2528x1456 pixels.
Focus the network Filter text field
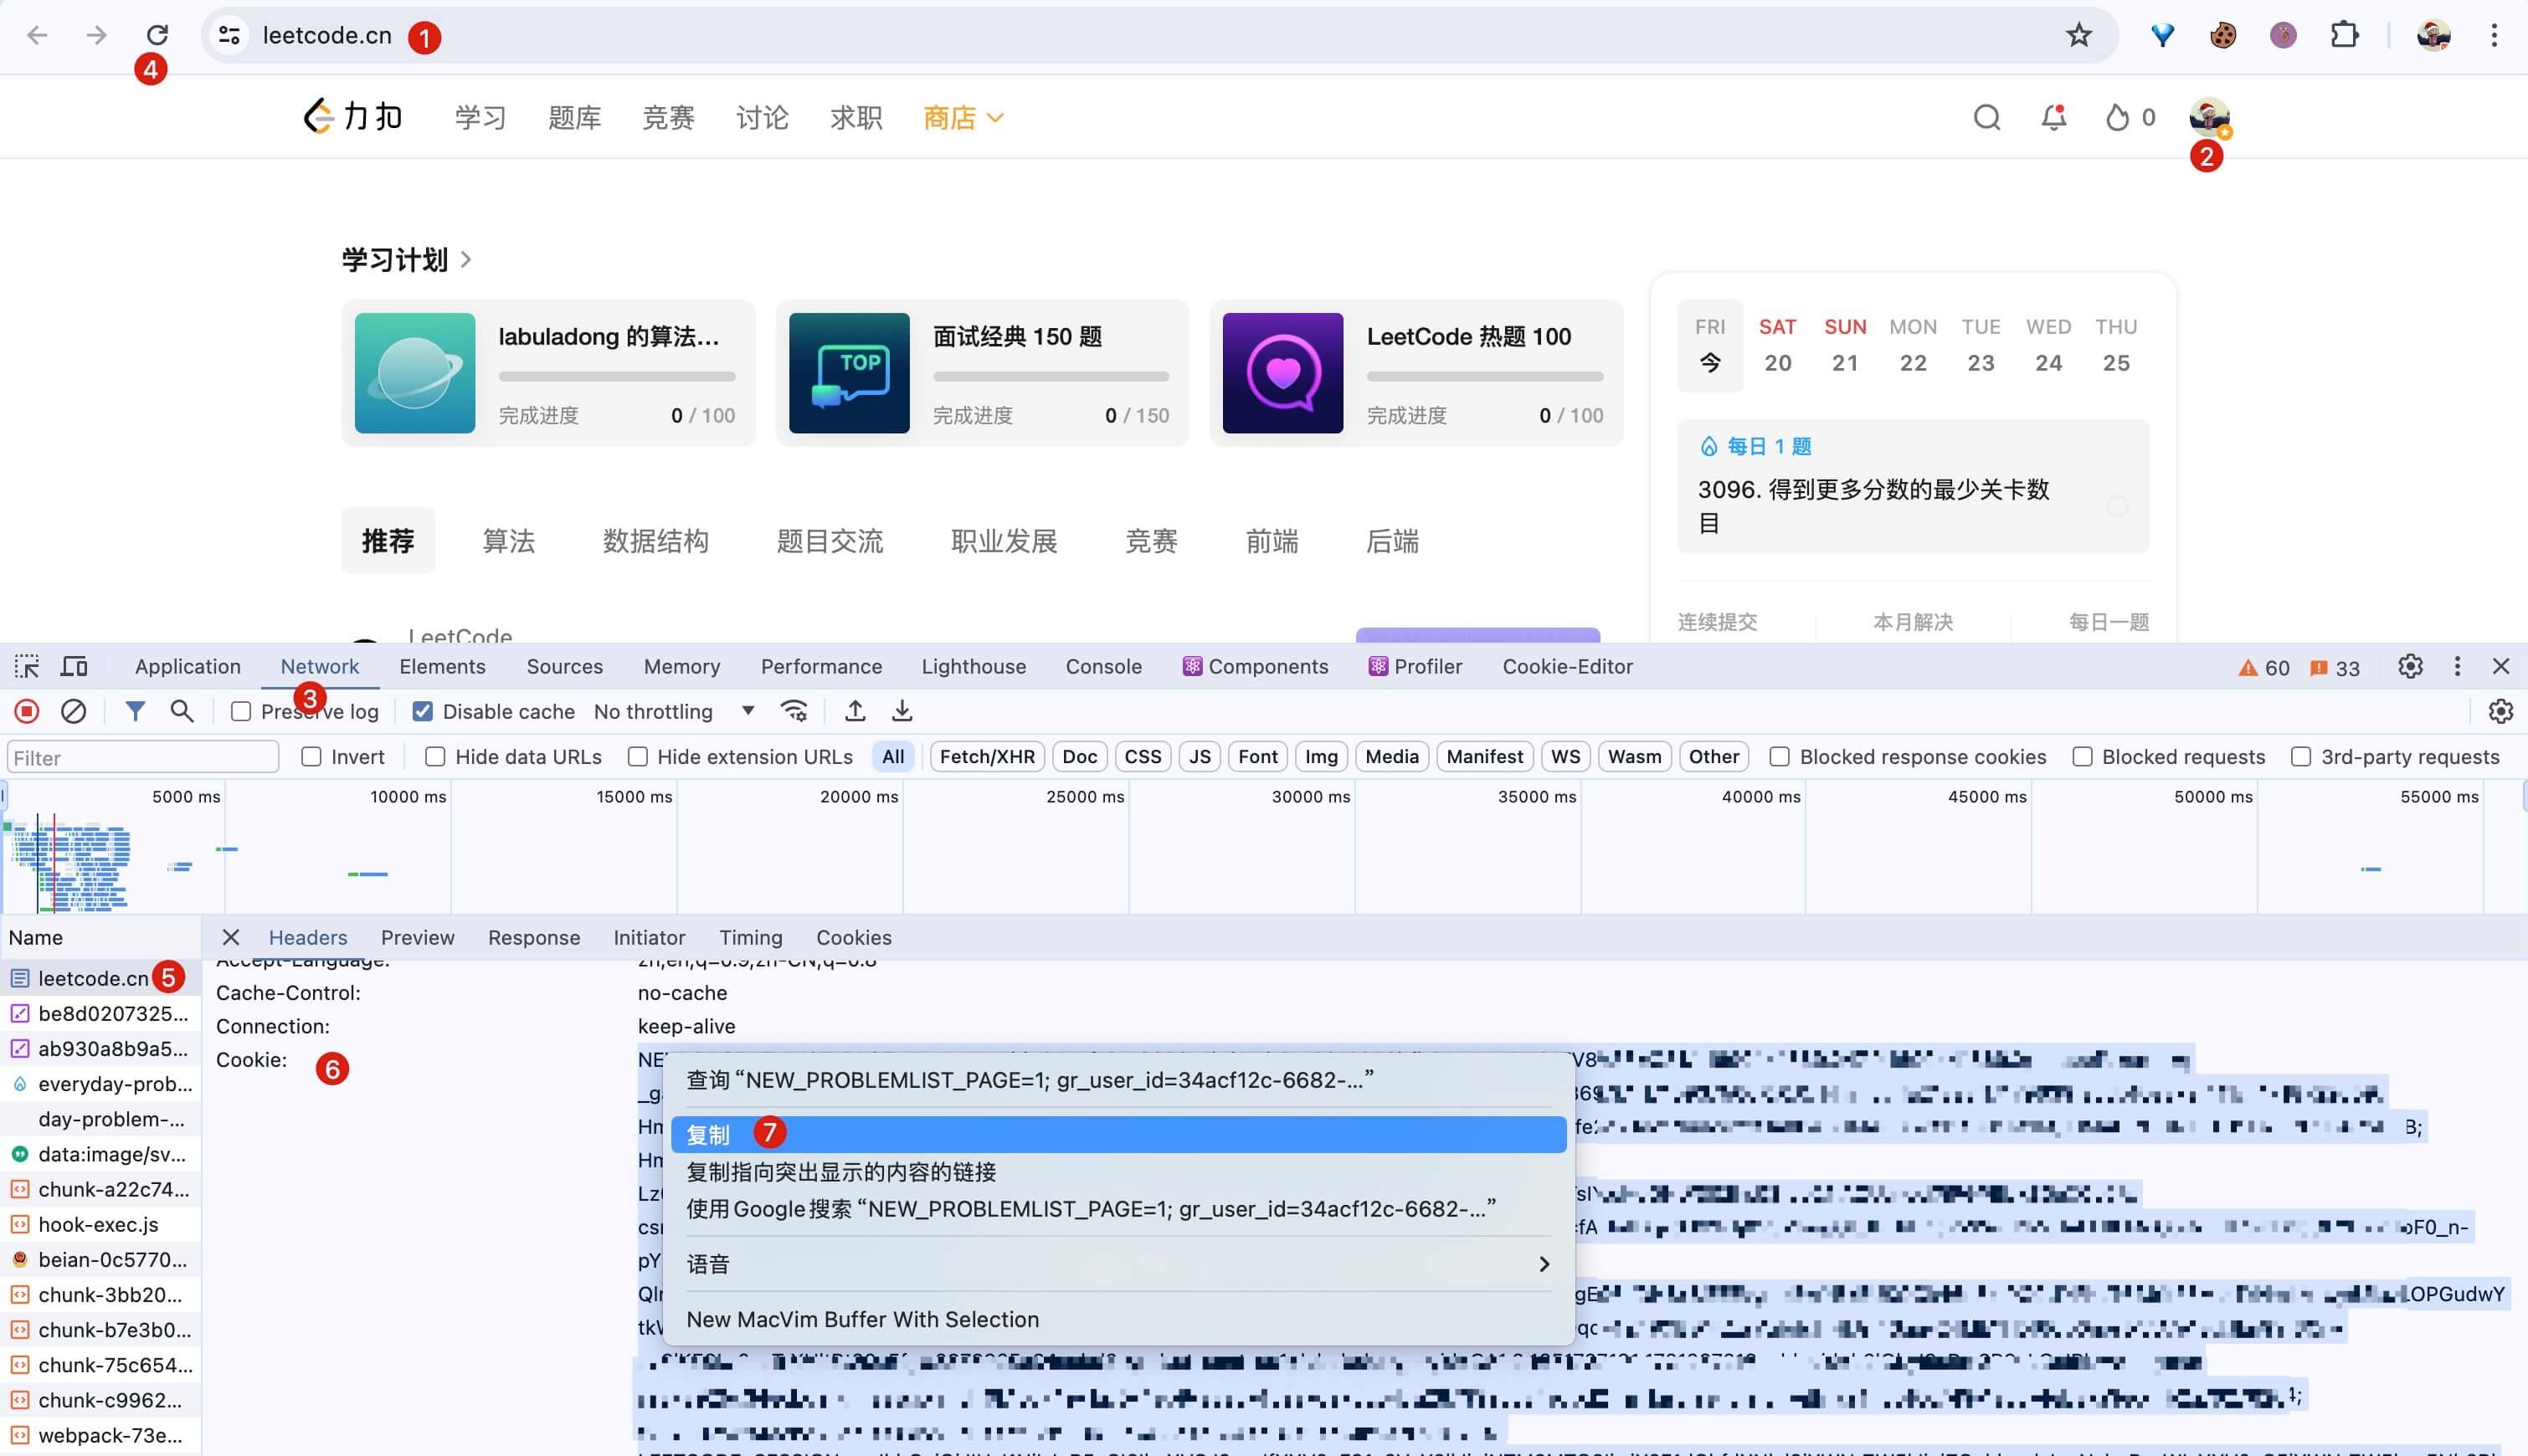pyautogui.click(x=143, y=757)
